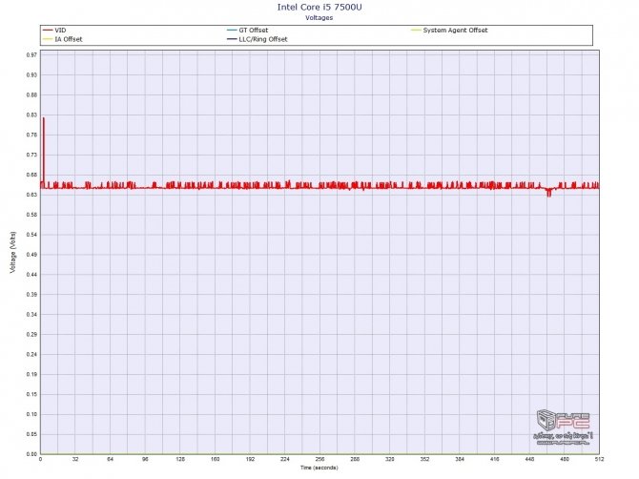Click the LLC/Ring Offset legend entry
Image resolution: width=639 pixels, height=479 pixels.
[258, 39]
